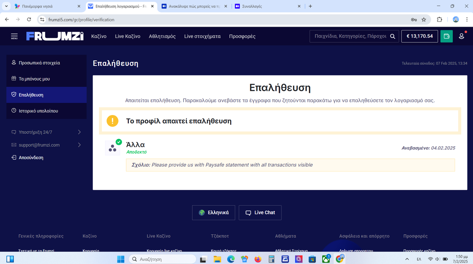
Task: Open the user profile icon
Action: [x=461, y=36]
